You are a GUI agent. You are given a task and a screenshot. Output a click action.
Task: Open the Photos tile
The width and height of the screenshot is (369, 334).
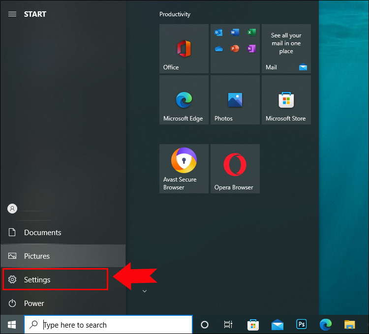[x=235, y=100]
